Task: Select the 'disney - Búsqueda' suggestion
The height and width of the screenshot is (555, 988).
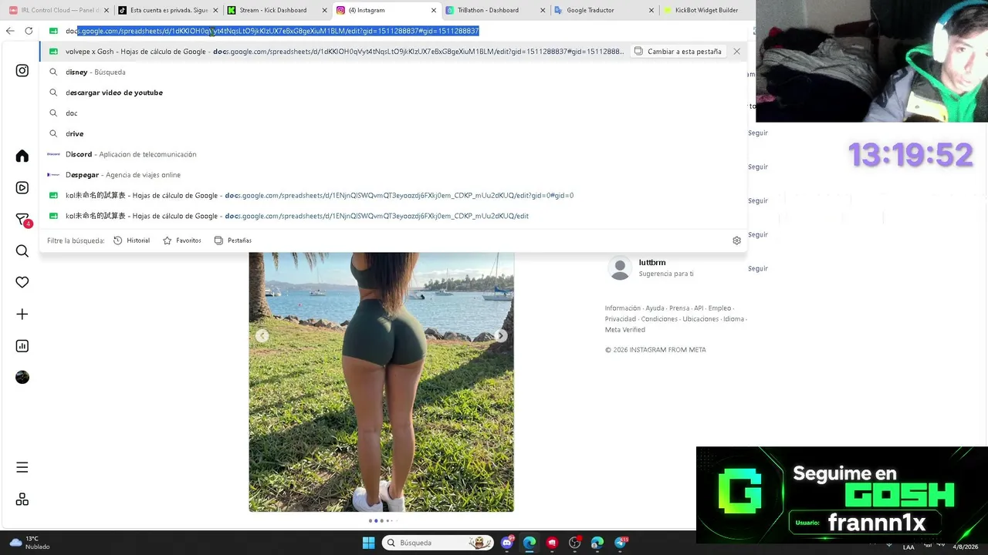Action: click(394, 72)
